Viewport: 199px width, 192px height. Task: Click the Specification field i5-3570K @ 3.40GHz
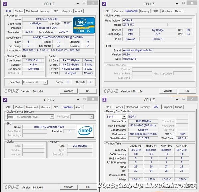[58, 37]
